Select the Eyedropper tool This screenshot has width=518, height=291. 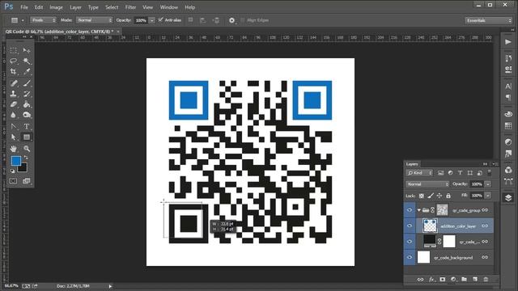[x=27, y=72]
